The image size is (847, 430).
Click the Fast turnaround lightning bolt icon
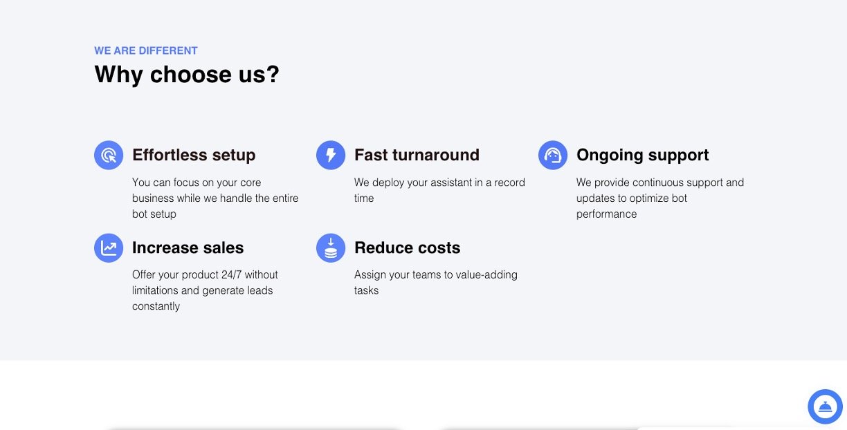pyautogui.click(x=331, y=155)
